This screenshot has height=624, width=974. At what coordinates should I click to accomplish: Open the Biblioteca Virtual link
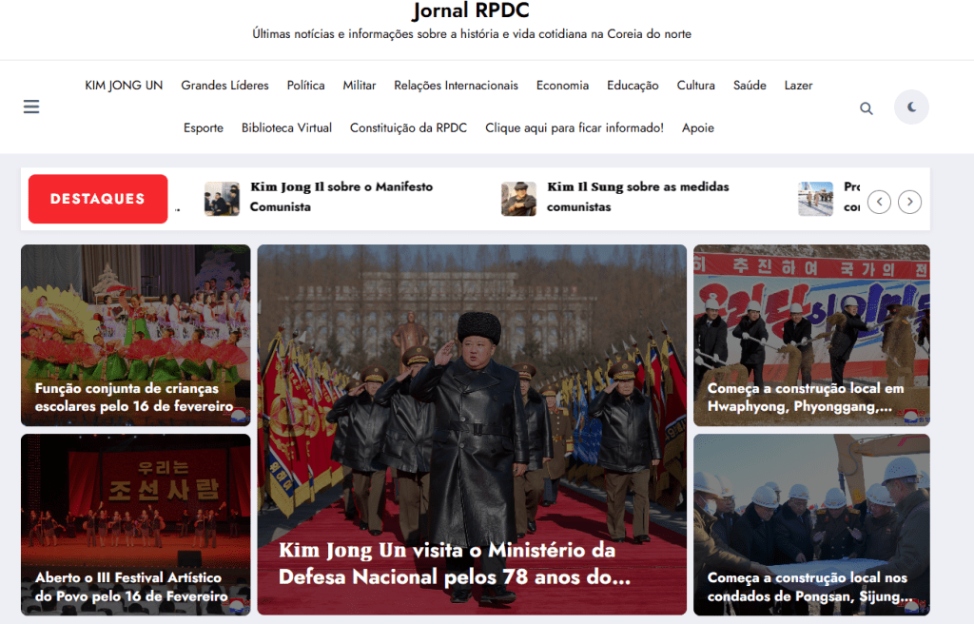pyautogui.click(x=286, y=128)
